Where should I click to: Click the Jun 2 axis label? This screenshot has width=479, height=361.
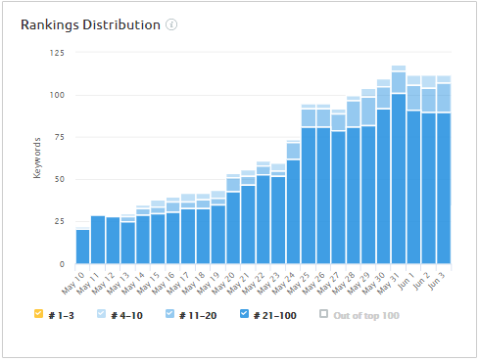tap(421, 281)
